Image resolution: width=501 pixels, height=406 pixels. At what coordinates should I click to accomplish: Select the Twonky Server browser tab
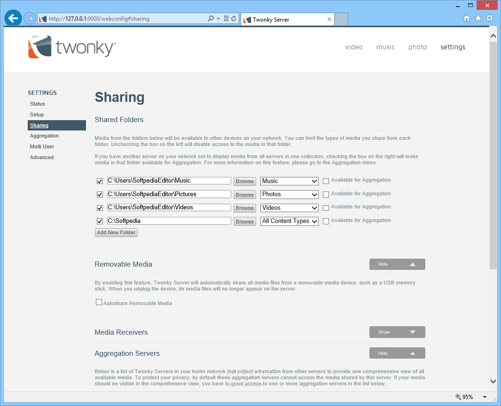coord(288,19)
